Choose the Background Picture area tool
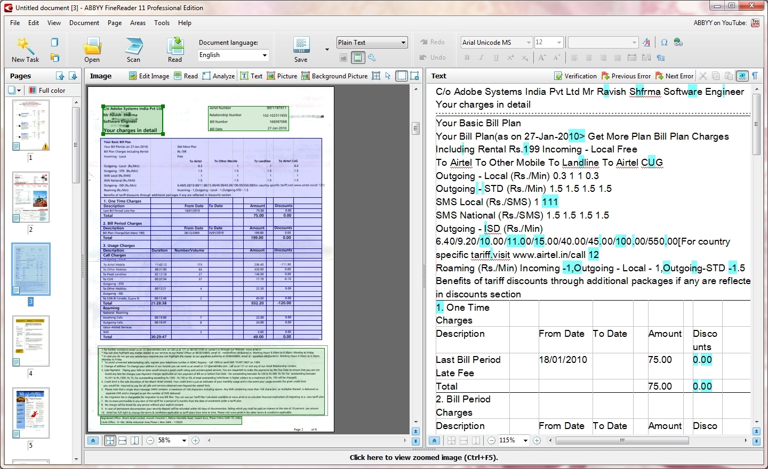The image size is (768, 469). [x=334, y=76]
